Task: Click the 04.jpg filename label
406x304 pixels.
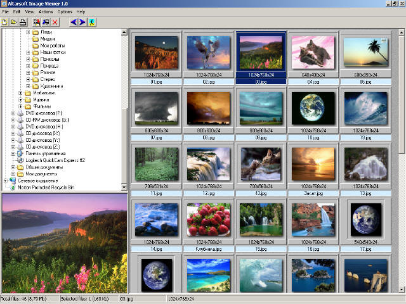Action: click(313, 82)
